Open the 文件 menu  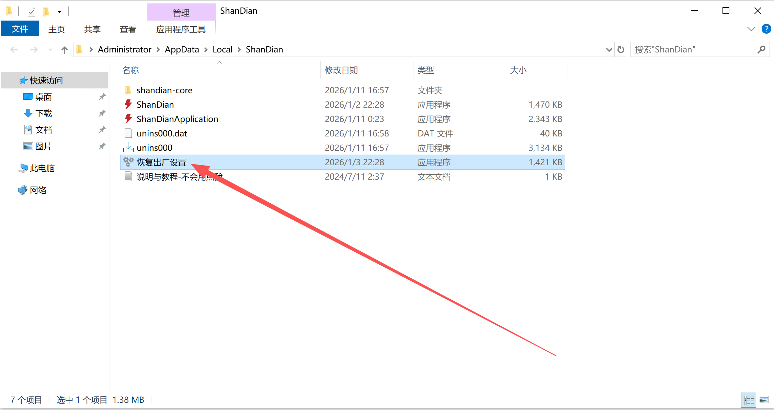pos(20,29)
